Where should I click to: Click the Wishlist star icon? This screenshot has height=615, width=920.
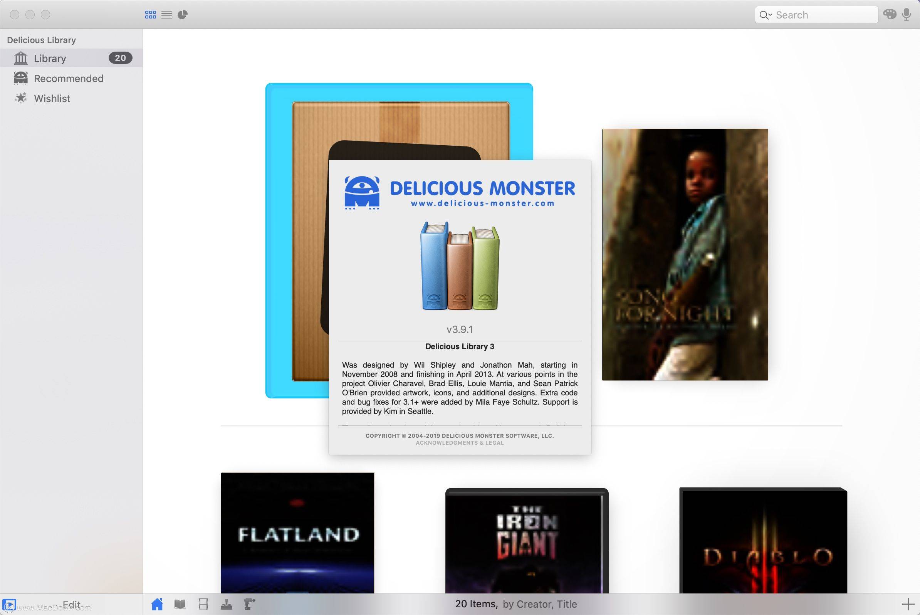coord(21,97)
